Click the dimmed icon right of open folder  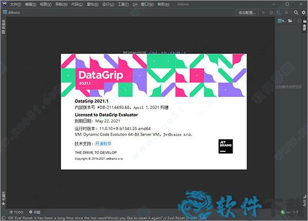pos(299,21)
